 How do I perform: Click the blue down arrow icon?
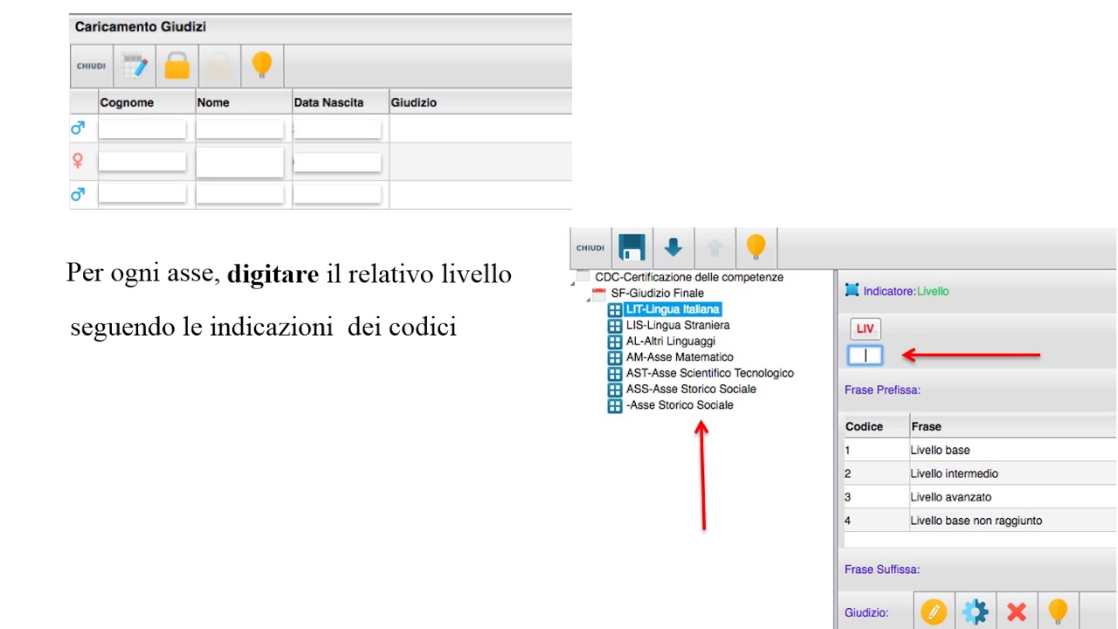point(673,248)
